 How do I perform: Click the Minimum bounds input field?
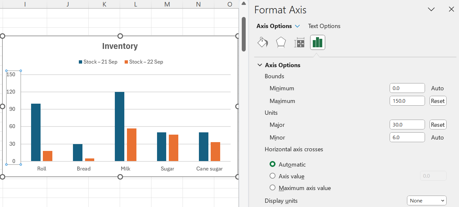(x=407, y=88)
